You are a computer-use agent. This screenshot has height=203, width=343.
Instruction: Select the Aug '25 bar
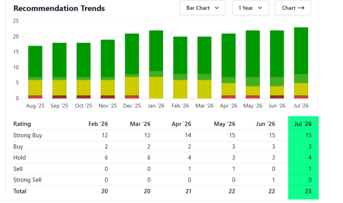[x=35, y=72]
